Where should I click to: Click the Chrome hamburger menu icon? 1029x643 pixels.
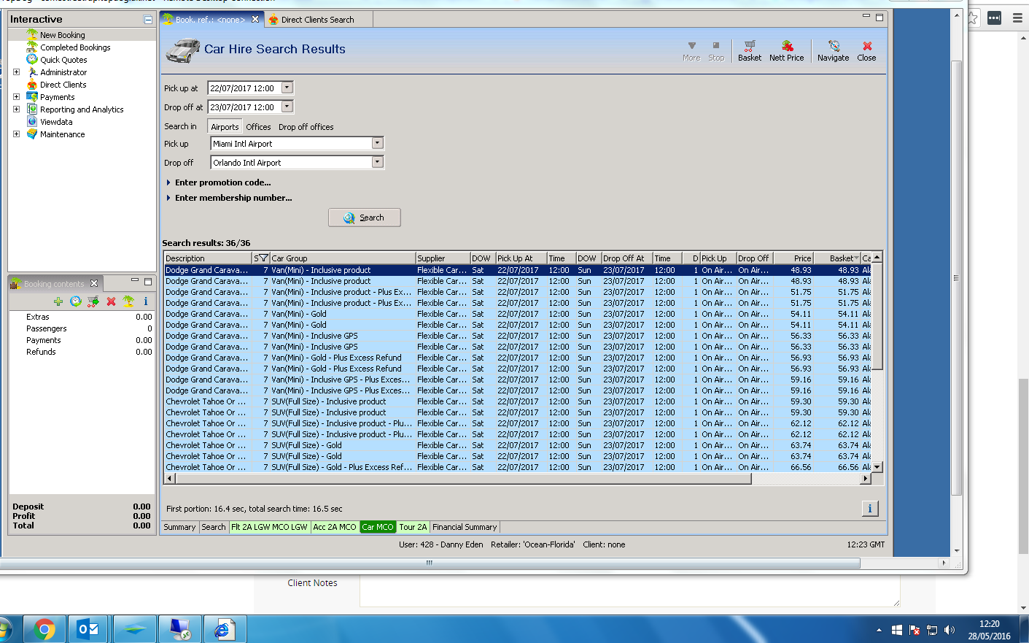pyautogui.click(x=1017, y=18)
